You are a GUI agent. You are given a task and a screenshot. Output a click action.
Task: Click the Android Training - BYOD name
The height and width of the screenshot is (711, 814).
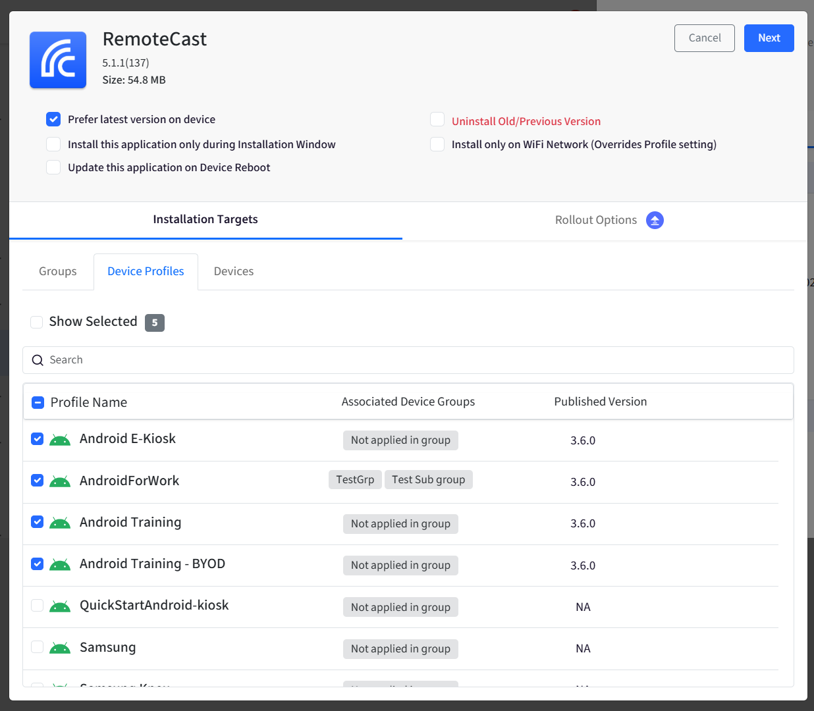(153, 564)
